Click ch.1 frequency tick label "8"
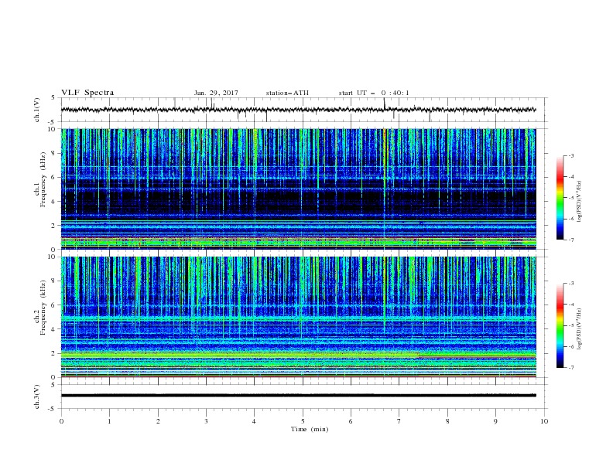Screen dimensions: 613x473 53,153
